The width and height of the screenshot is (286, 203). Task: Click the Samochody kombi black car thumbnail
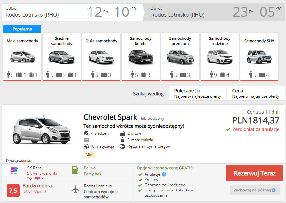tap(141, 57)
